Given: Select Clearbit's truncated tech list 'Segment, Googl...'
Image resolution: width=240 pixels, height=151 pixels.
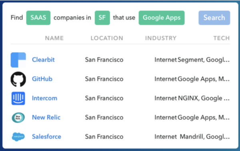Looking at the screenshot, I should click(x=204, y=60).
